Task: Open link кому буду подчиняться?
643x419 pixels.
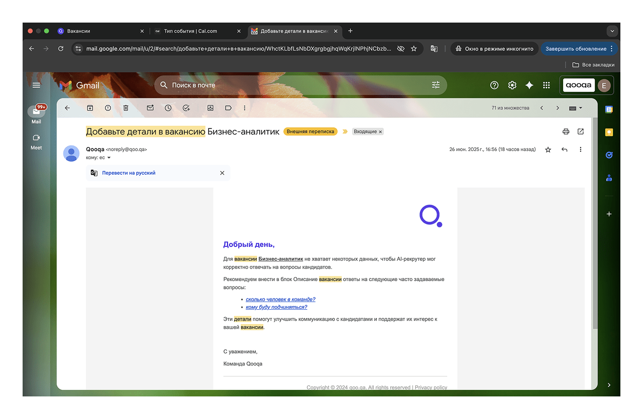Action: [x=276, y=307]
